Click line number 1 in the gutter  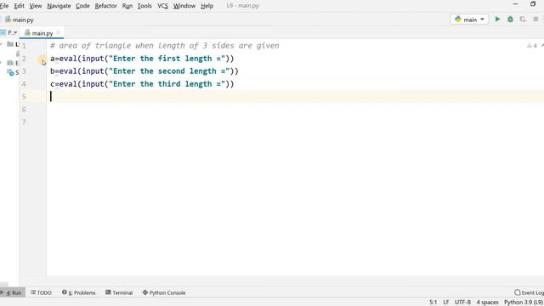24,46
